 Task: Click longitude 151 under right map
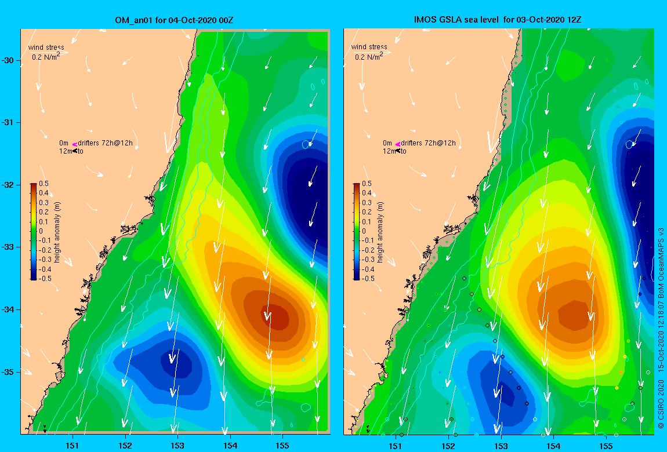point(396,446)
